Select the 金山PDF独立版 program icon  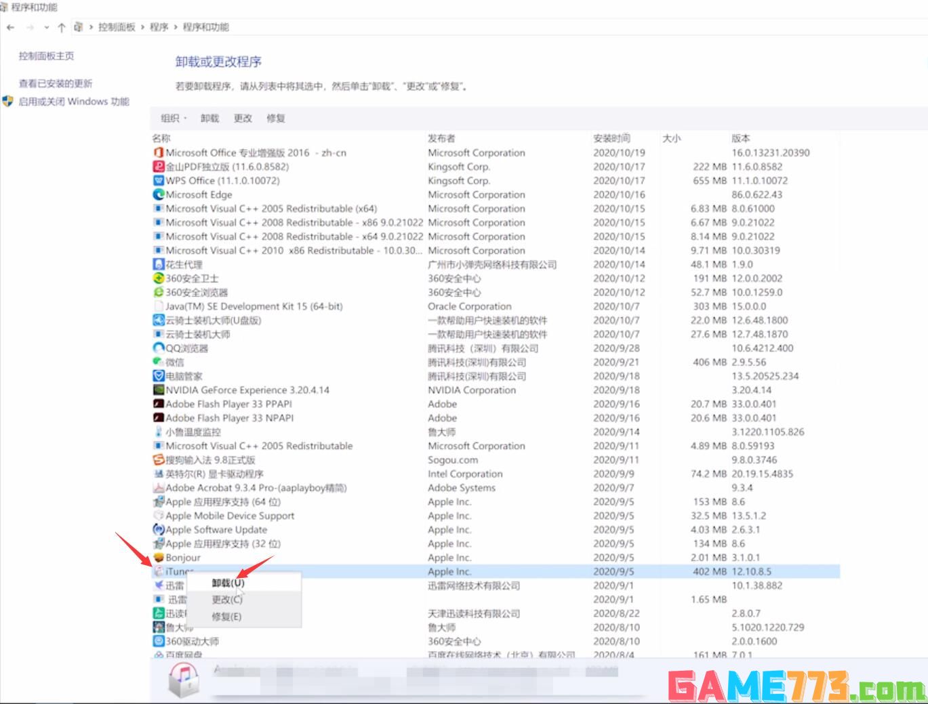coord(159,167)
